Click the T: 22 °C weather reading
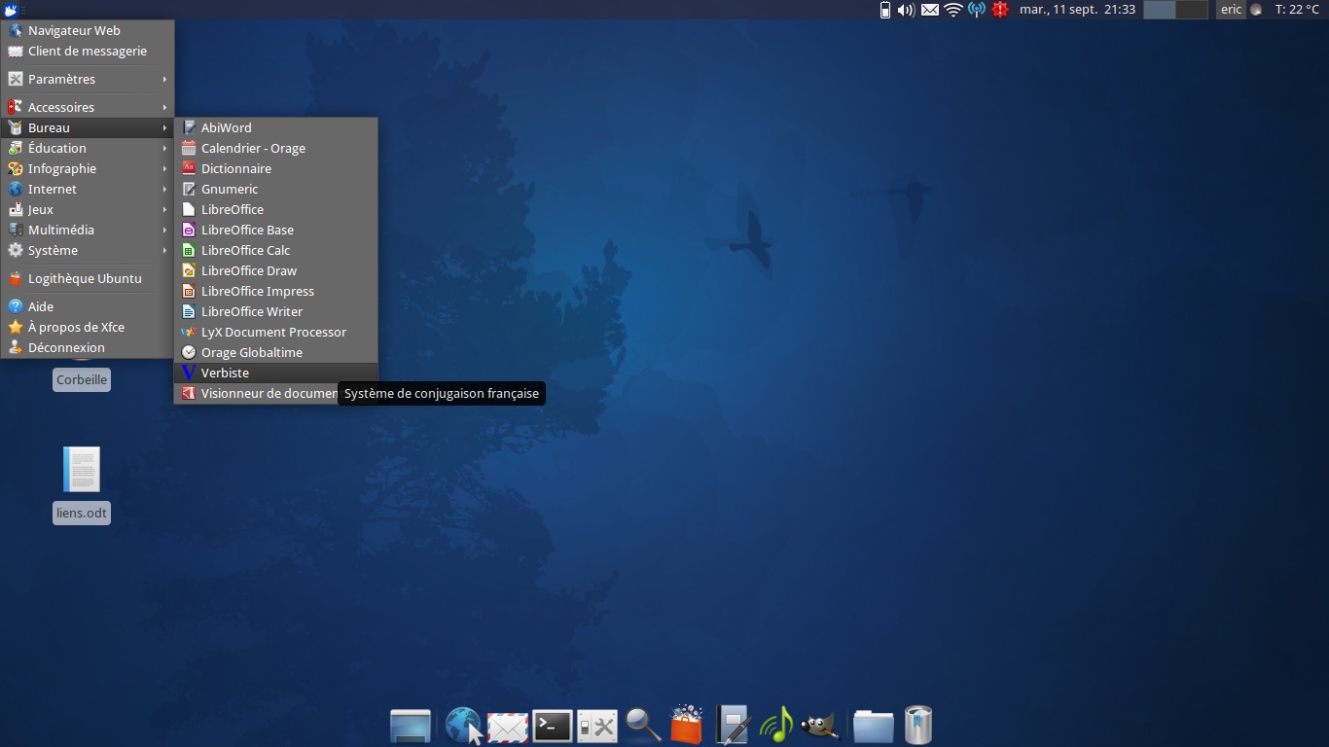The width and height of the screenshot is (1329, 747). (x=1297, y=10)
